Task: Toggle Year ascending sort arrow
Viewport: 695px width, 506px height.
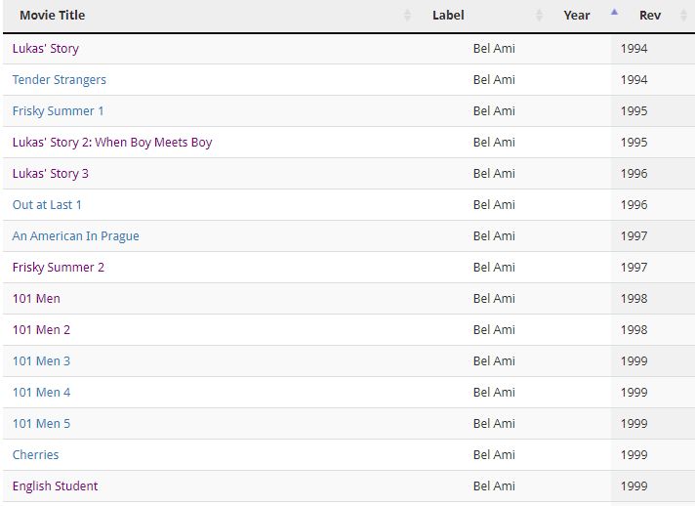Action: point(614,13)
